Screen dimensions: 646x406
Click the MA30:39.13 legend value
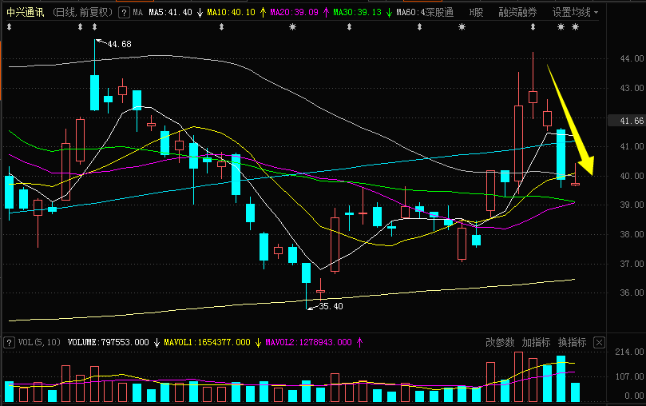(x=357, y=12)
